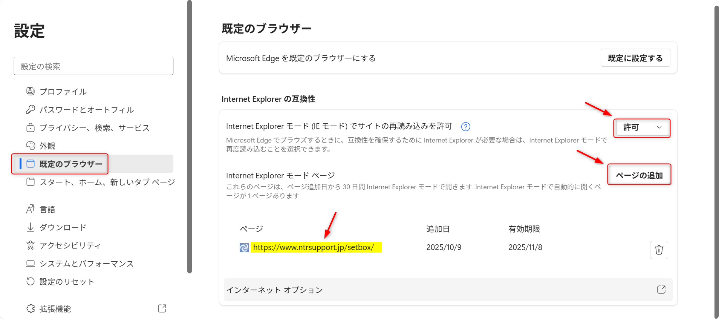The image size is (719, 319).
Task: Open the 許可 dropdown for IE mode
Action: [642, 127]
